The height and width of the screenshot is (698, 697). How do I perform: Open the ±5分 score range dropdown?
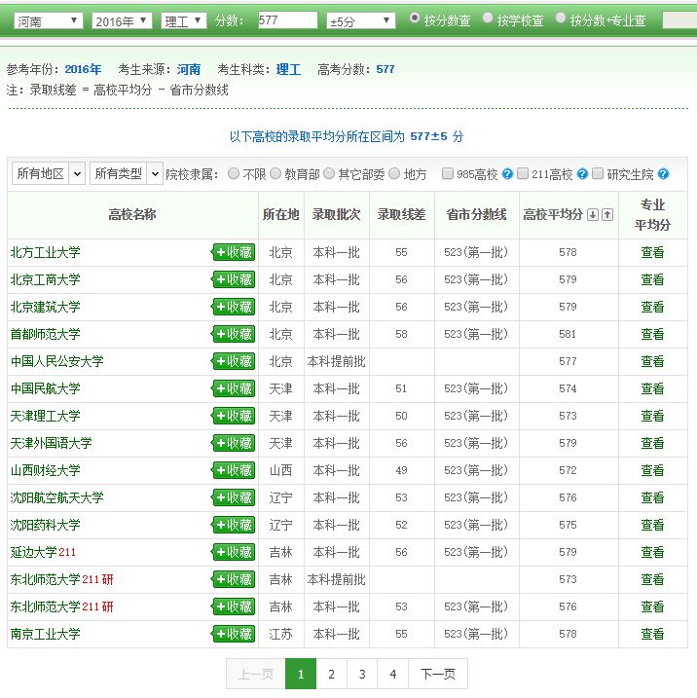point(360,20)
